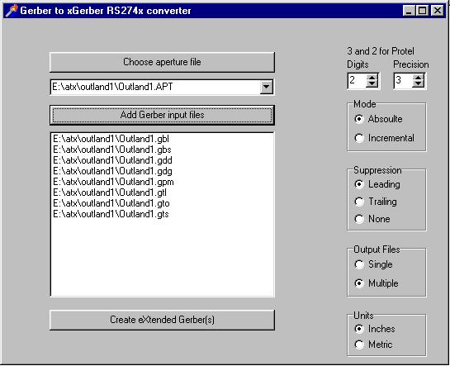Click the Precision value input field
This screenshot has height=366, width=450.
click(x=403, y=81)
